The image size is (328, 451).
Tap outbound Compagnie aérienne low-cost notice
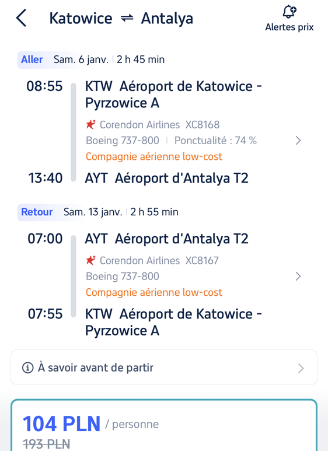pos(154,156)
